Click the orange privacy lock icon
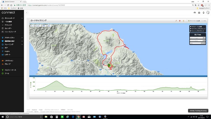211x119 pixels. point(183,21)
